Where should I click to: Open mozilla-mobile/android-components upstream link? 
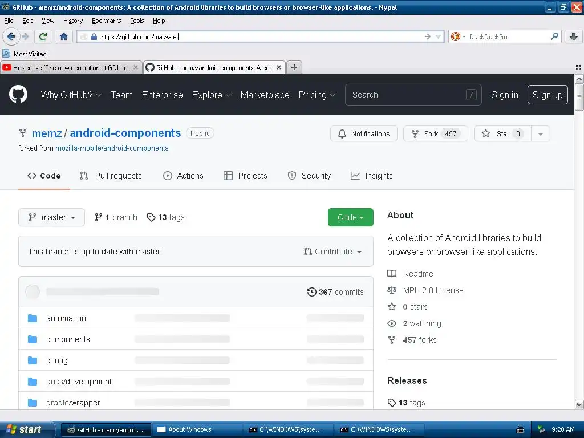tap(112, 148)
